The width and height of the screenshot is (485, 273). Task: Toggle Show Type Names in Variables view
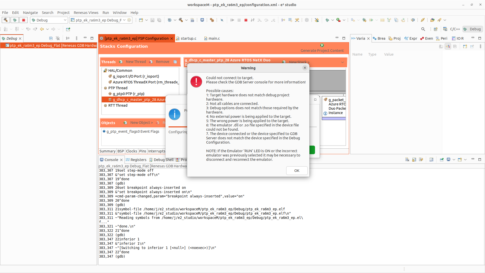point(441,47)
